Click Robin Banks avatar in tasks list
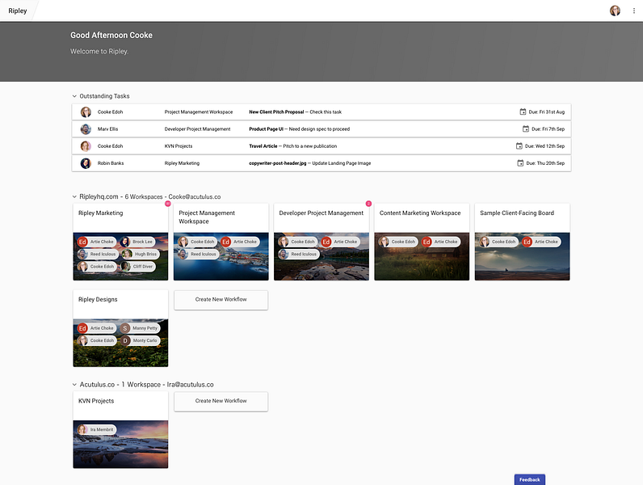 point(86,163)
